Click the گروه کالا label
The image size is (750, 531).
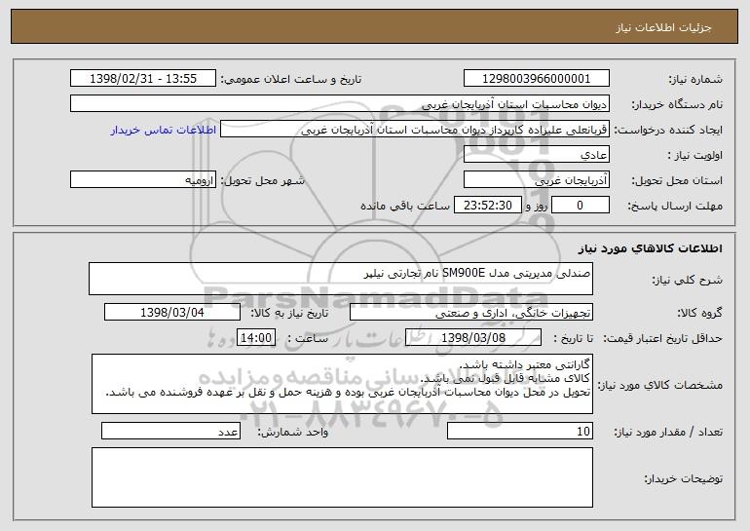(699, 313)
